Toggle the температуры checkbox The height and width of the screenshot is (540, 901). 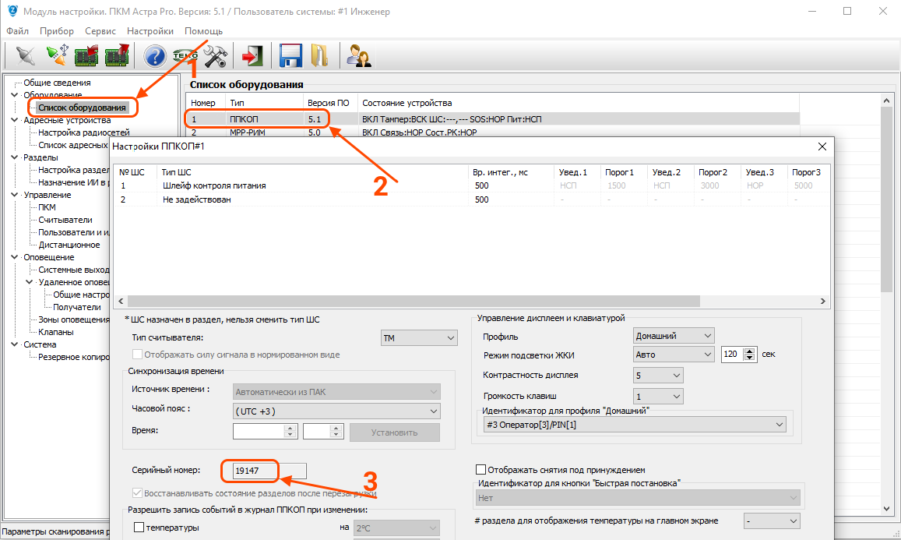click(139, 528)
